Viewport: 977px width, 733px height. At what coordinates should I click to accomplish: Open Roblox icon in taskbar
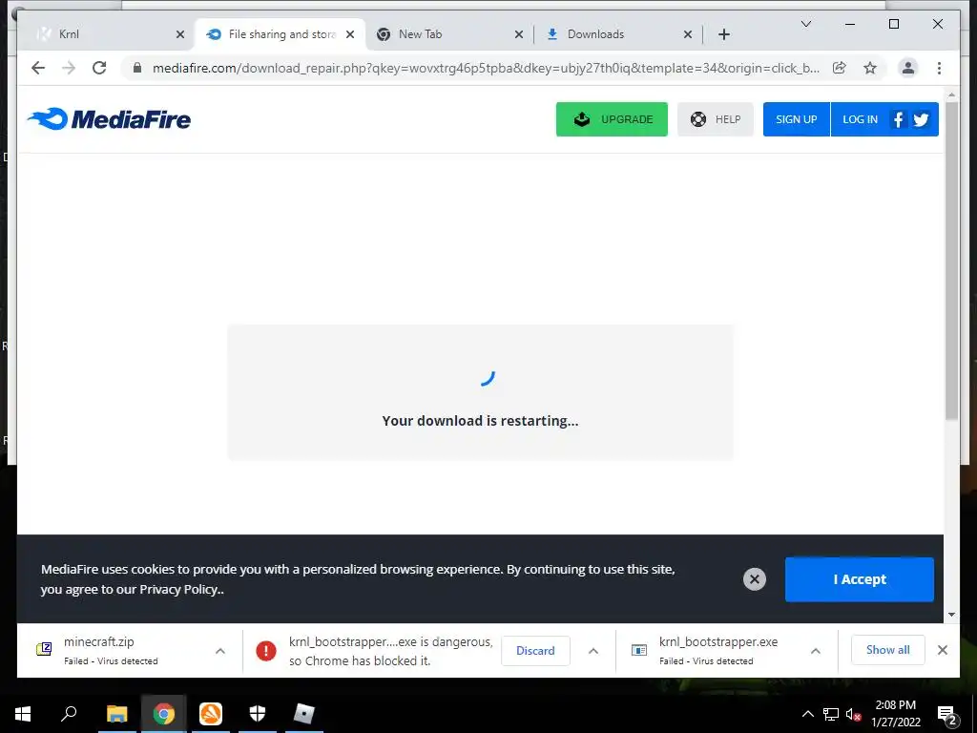pyautogui.click(x=304, y=714)
